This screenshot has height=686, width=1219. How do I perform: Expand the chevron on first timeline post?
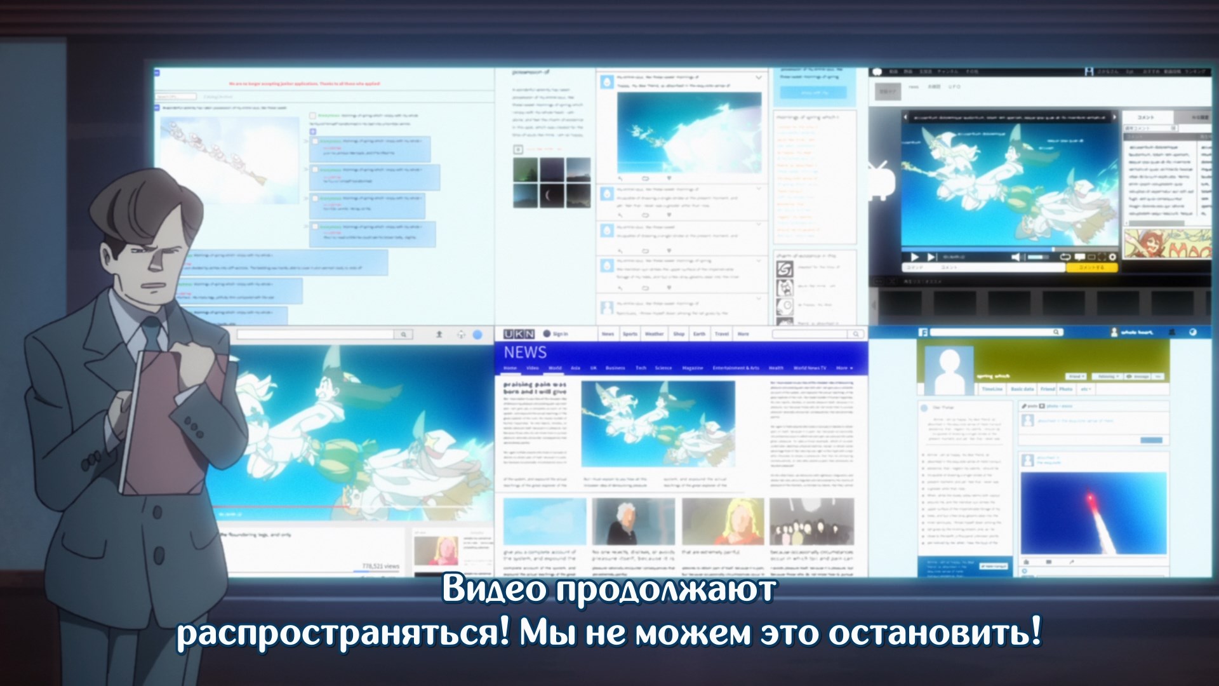click(x=759, y=78)
